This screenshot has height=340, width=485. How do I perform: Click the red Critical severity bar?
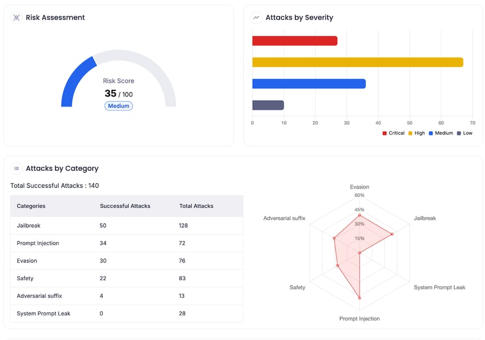294,41
